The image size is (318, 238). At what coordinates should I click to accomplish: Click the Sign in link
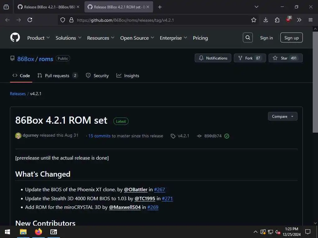(x=266, y=38)
